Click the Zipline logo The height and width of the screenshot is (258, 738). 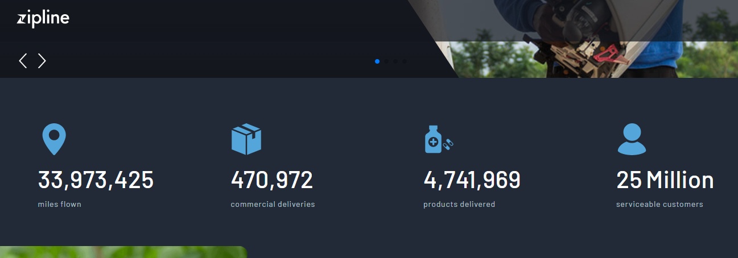[43, 19]
